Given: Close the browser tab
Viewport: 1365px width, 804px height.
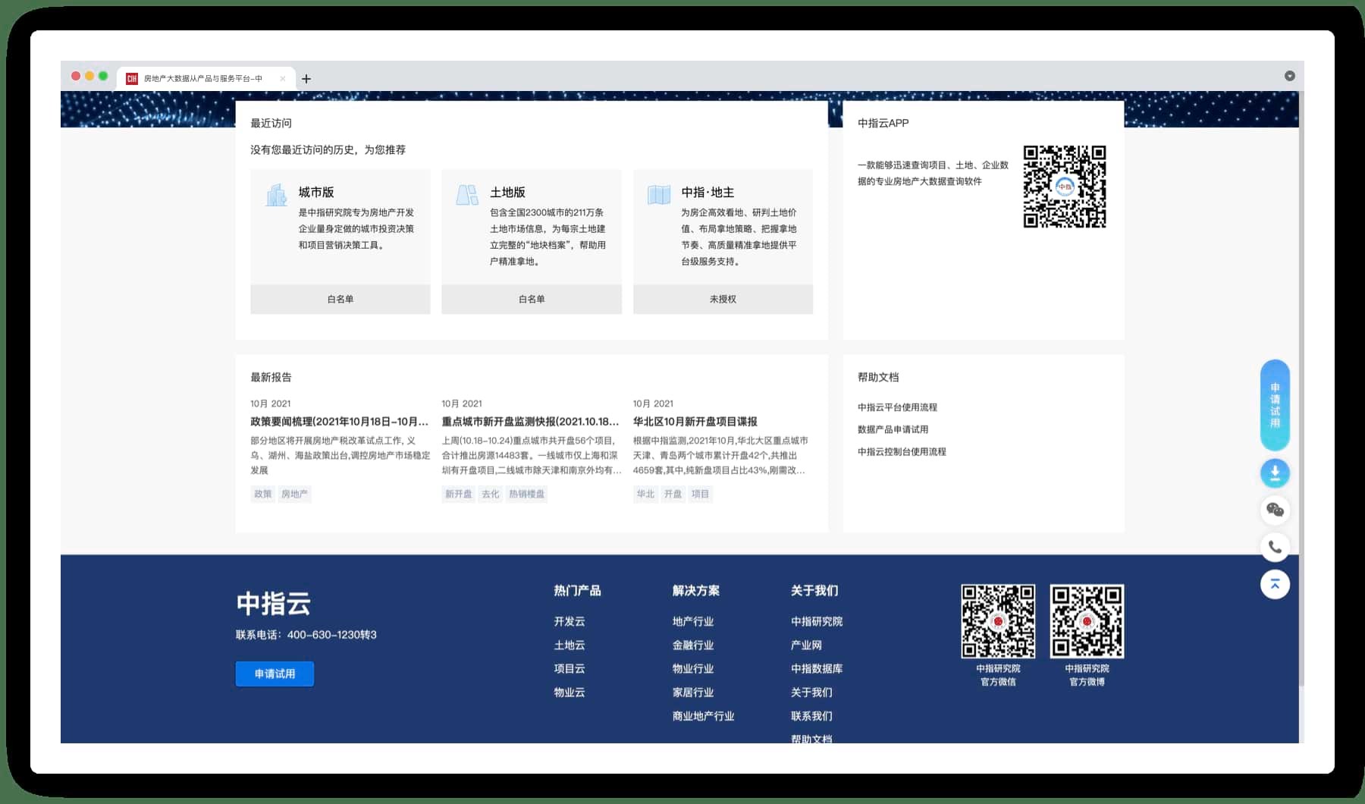Looking at the screenshot, I should [283, 78].
